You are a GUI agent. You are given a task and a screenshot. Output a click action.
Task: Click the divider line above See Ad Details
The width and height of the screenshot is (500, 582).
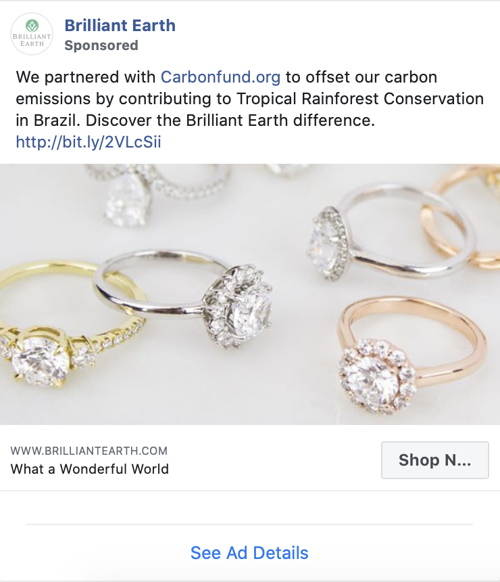tap(249, 524)
